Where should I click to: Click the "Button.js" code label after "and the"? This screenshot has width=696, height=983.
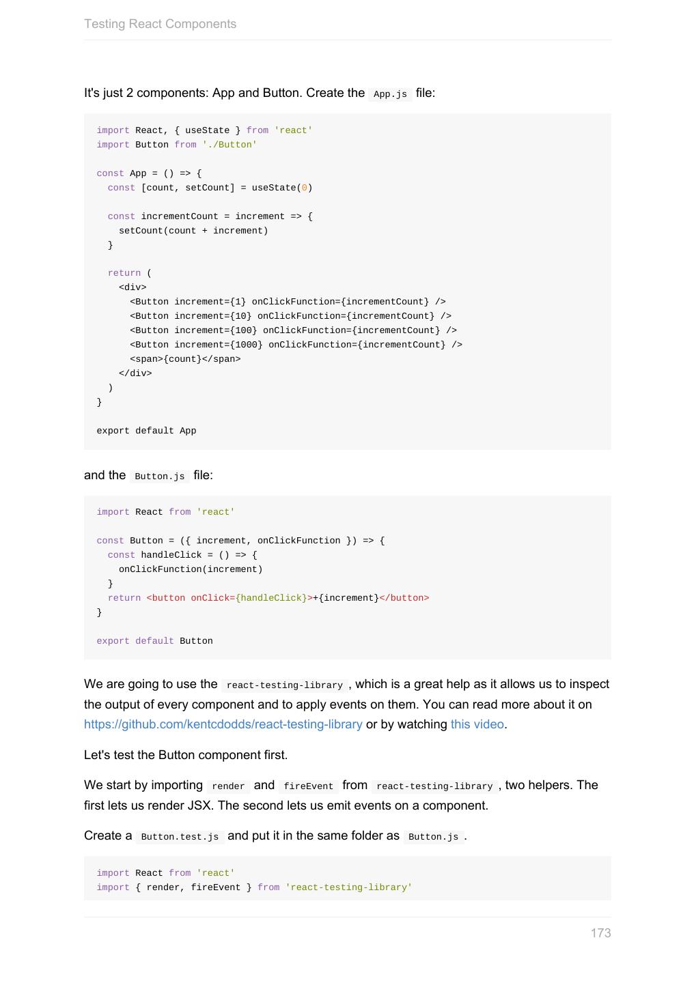tap(160, 476)
